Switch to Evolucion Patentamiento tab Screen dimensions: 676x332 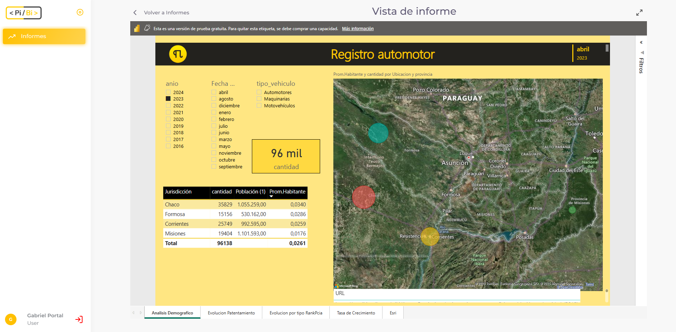pos(231,313)
